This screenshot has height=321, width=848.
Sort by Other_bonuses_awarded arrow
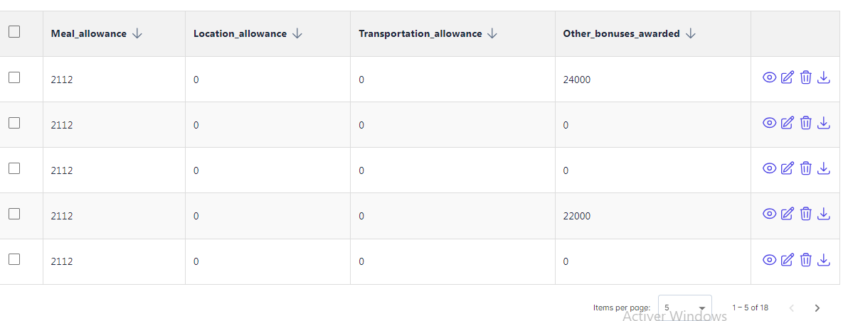(x=690, y=33)
